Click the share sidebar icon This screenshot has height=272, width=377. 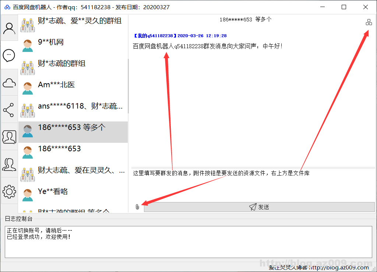[9, 110]
